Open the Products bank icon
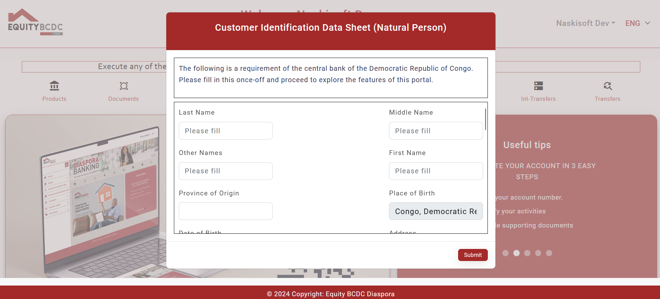Viewport: 660px width, 299px height. (54, 86)
